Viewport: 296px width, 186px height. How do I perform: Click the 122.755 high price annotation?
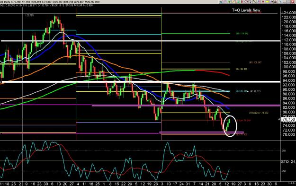(30, 15)
